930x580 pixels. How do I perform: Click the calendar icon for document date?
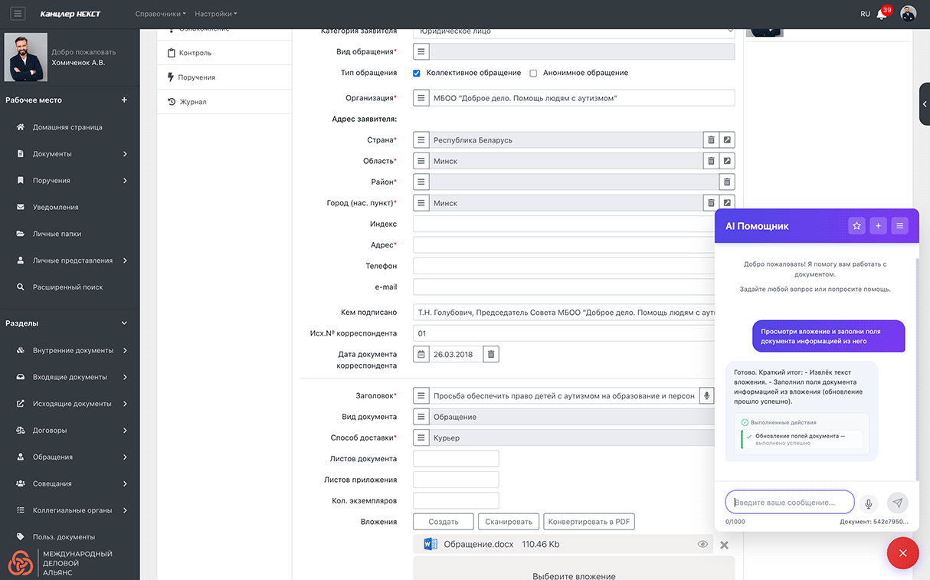421,354
